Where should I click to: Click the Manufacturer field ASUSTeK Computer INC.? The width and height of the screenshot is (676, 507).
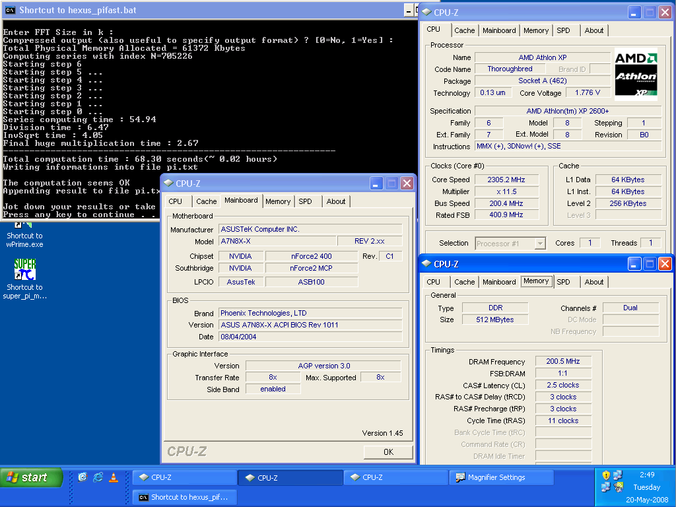(x=310, y=229)
